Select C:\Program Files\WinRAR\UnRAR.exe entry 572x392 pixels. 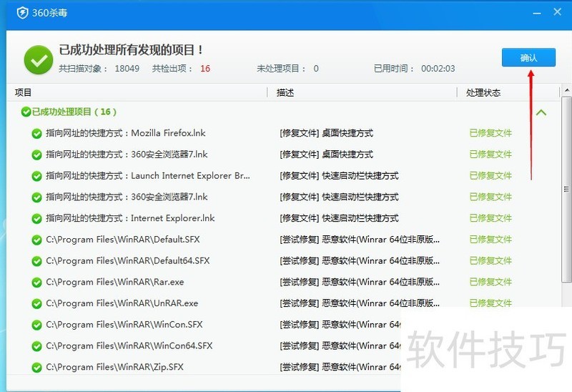tap(122, 303)
